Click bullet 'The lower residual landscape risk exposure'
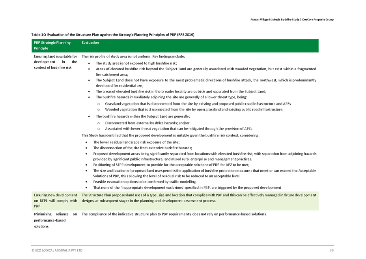Image resolution: width=366 pixels, height=259 pixels. 136,142
